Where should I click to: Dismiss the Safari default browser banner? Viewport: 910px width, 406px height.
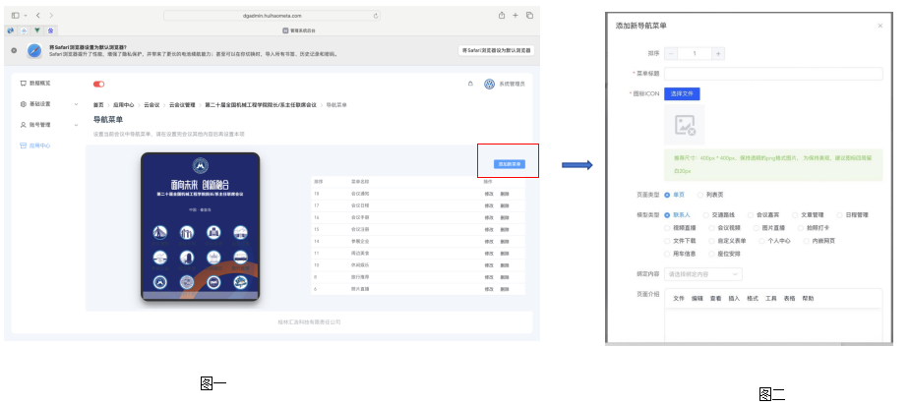pyautogui.click(x=14, y=50)
